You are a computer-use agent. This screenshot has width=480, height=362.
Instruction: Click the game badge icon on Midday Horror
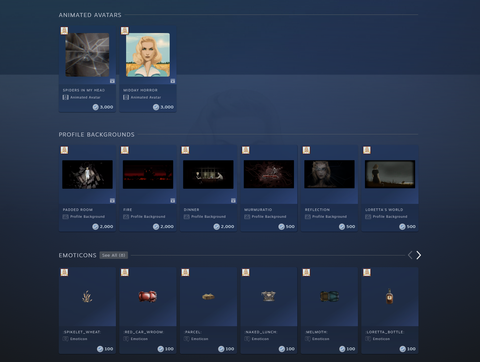[125, 31]
